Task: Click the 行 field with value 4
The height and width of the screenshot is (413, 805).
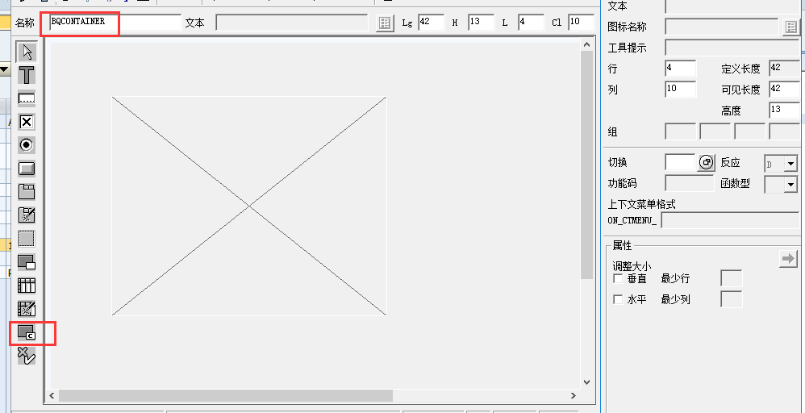Action: (x=680, y=69)
